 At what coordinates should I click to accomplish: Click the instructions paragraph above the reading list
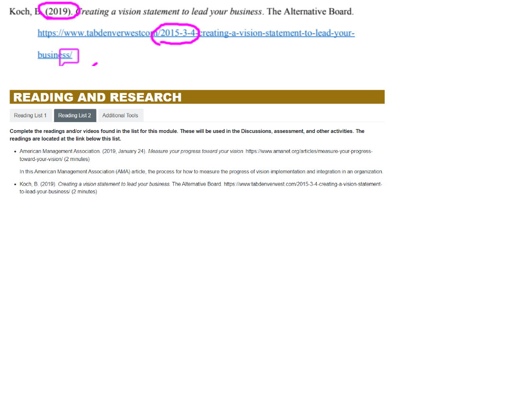187,134
